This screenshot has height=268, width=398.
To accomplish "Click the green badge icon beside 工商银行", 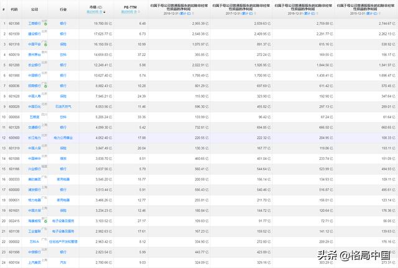I will (45, 24).
